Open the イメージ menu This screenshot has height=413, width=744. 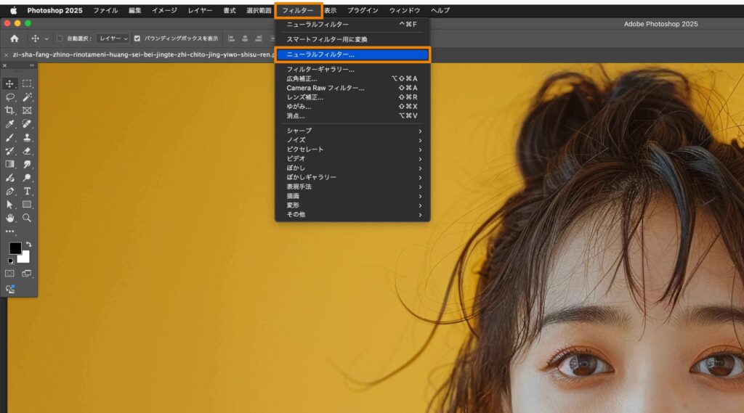pyautogui.click(x=164, y=11)
